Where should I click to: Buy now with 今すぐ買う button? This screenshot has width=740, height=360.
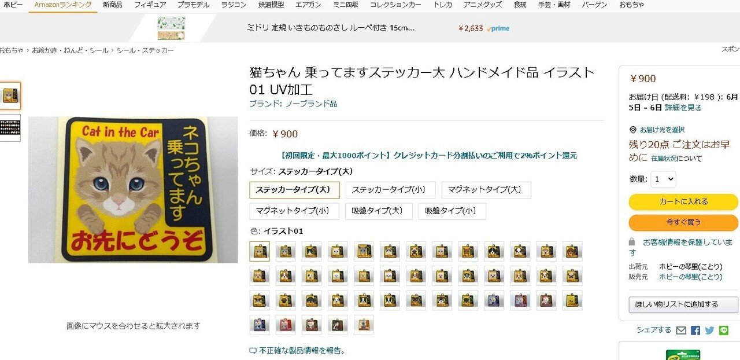683,222
